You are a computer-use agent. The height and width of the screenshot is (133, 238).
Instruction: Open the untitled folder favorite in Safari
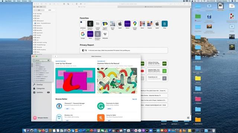(x=97, y=24)
